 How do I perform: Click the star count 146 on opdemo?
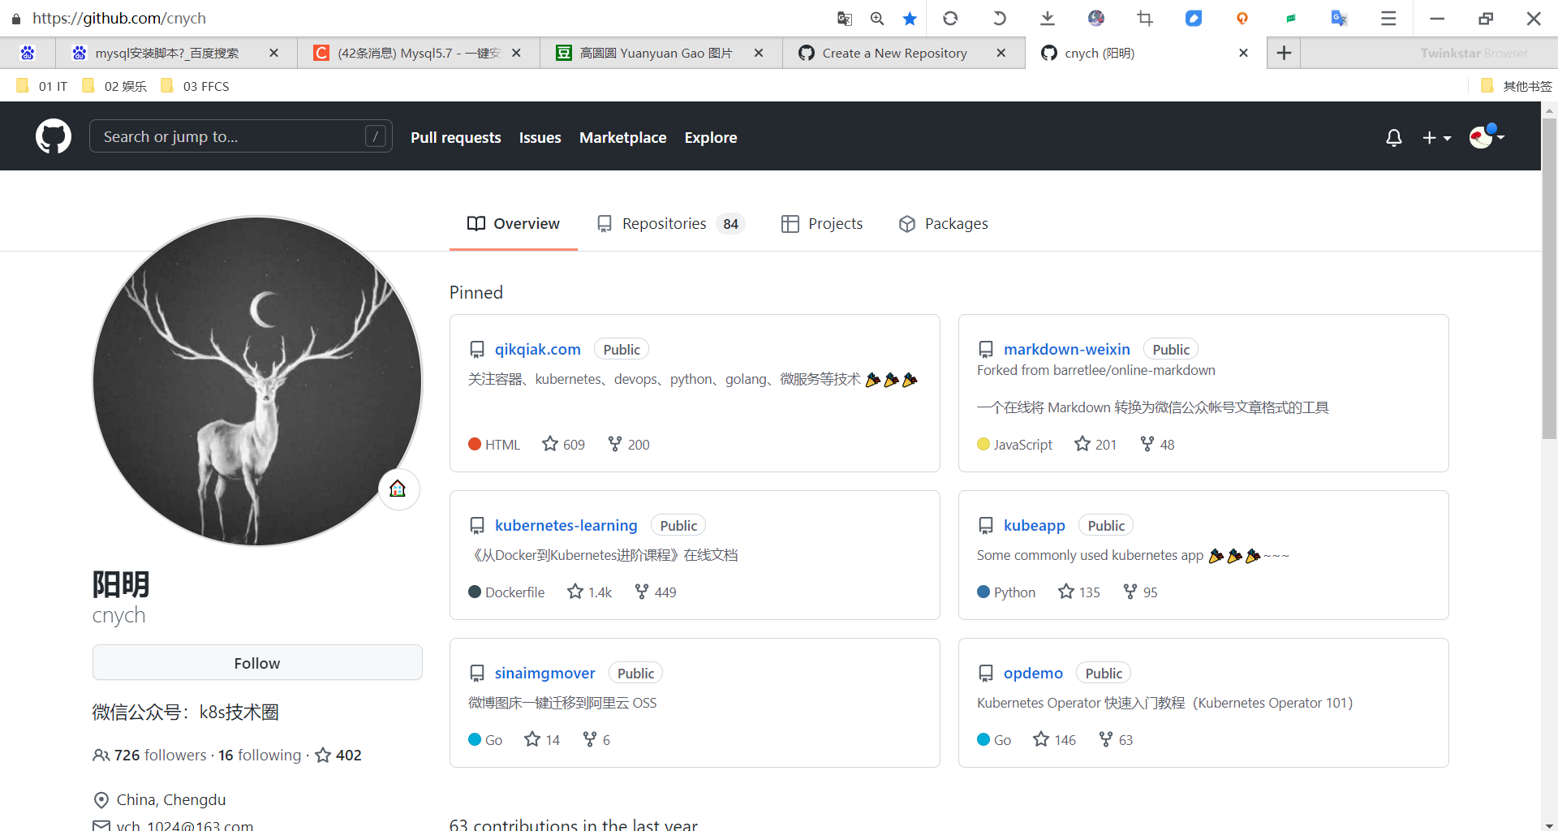coord(1054,739)
